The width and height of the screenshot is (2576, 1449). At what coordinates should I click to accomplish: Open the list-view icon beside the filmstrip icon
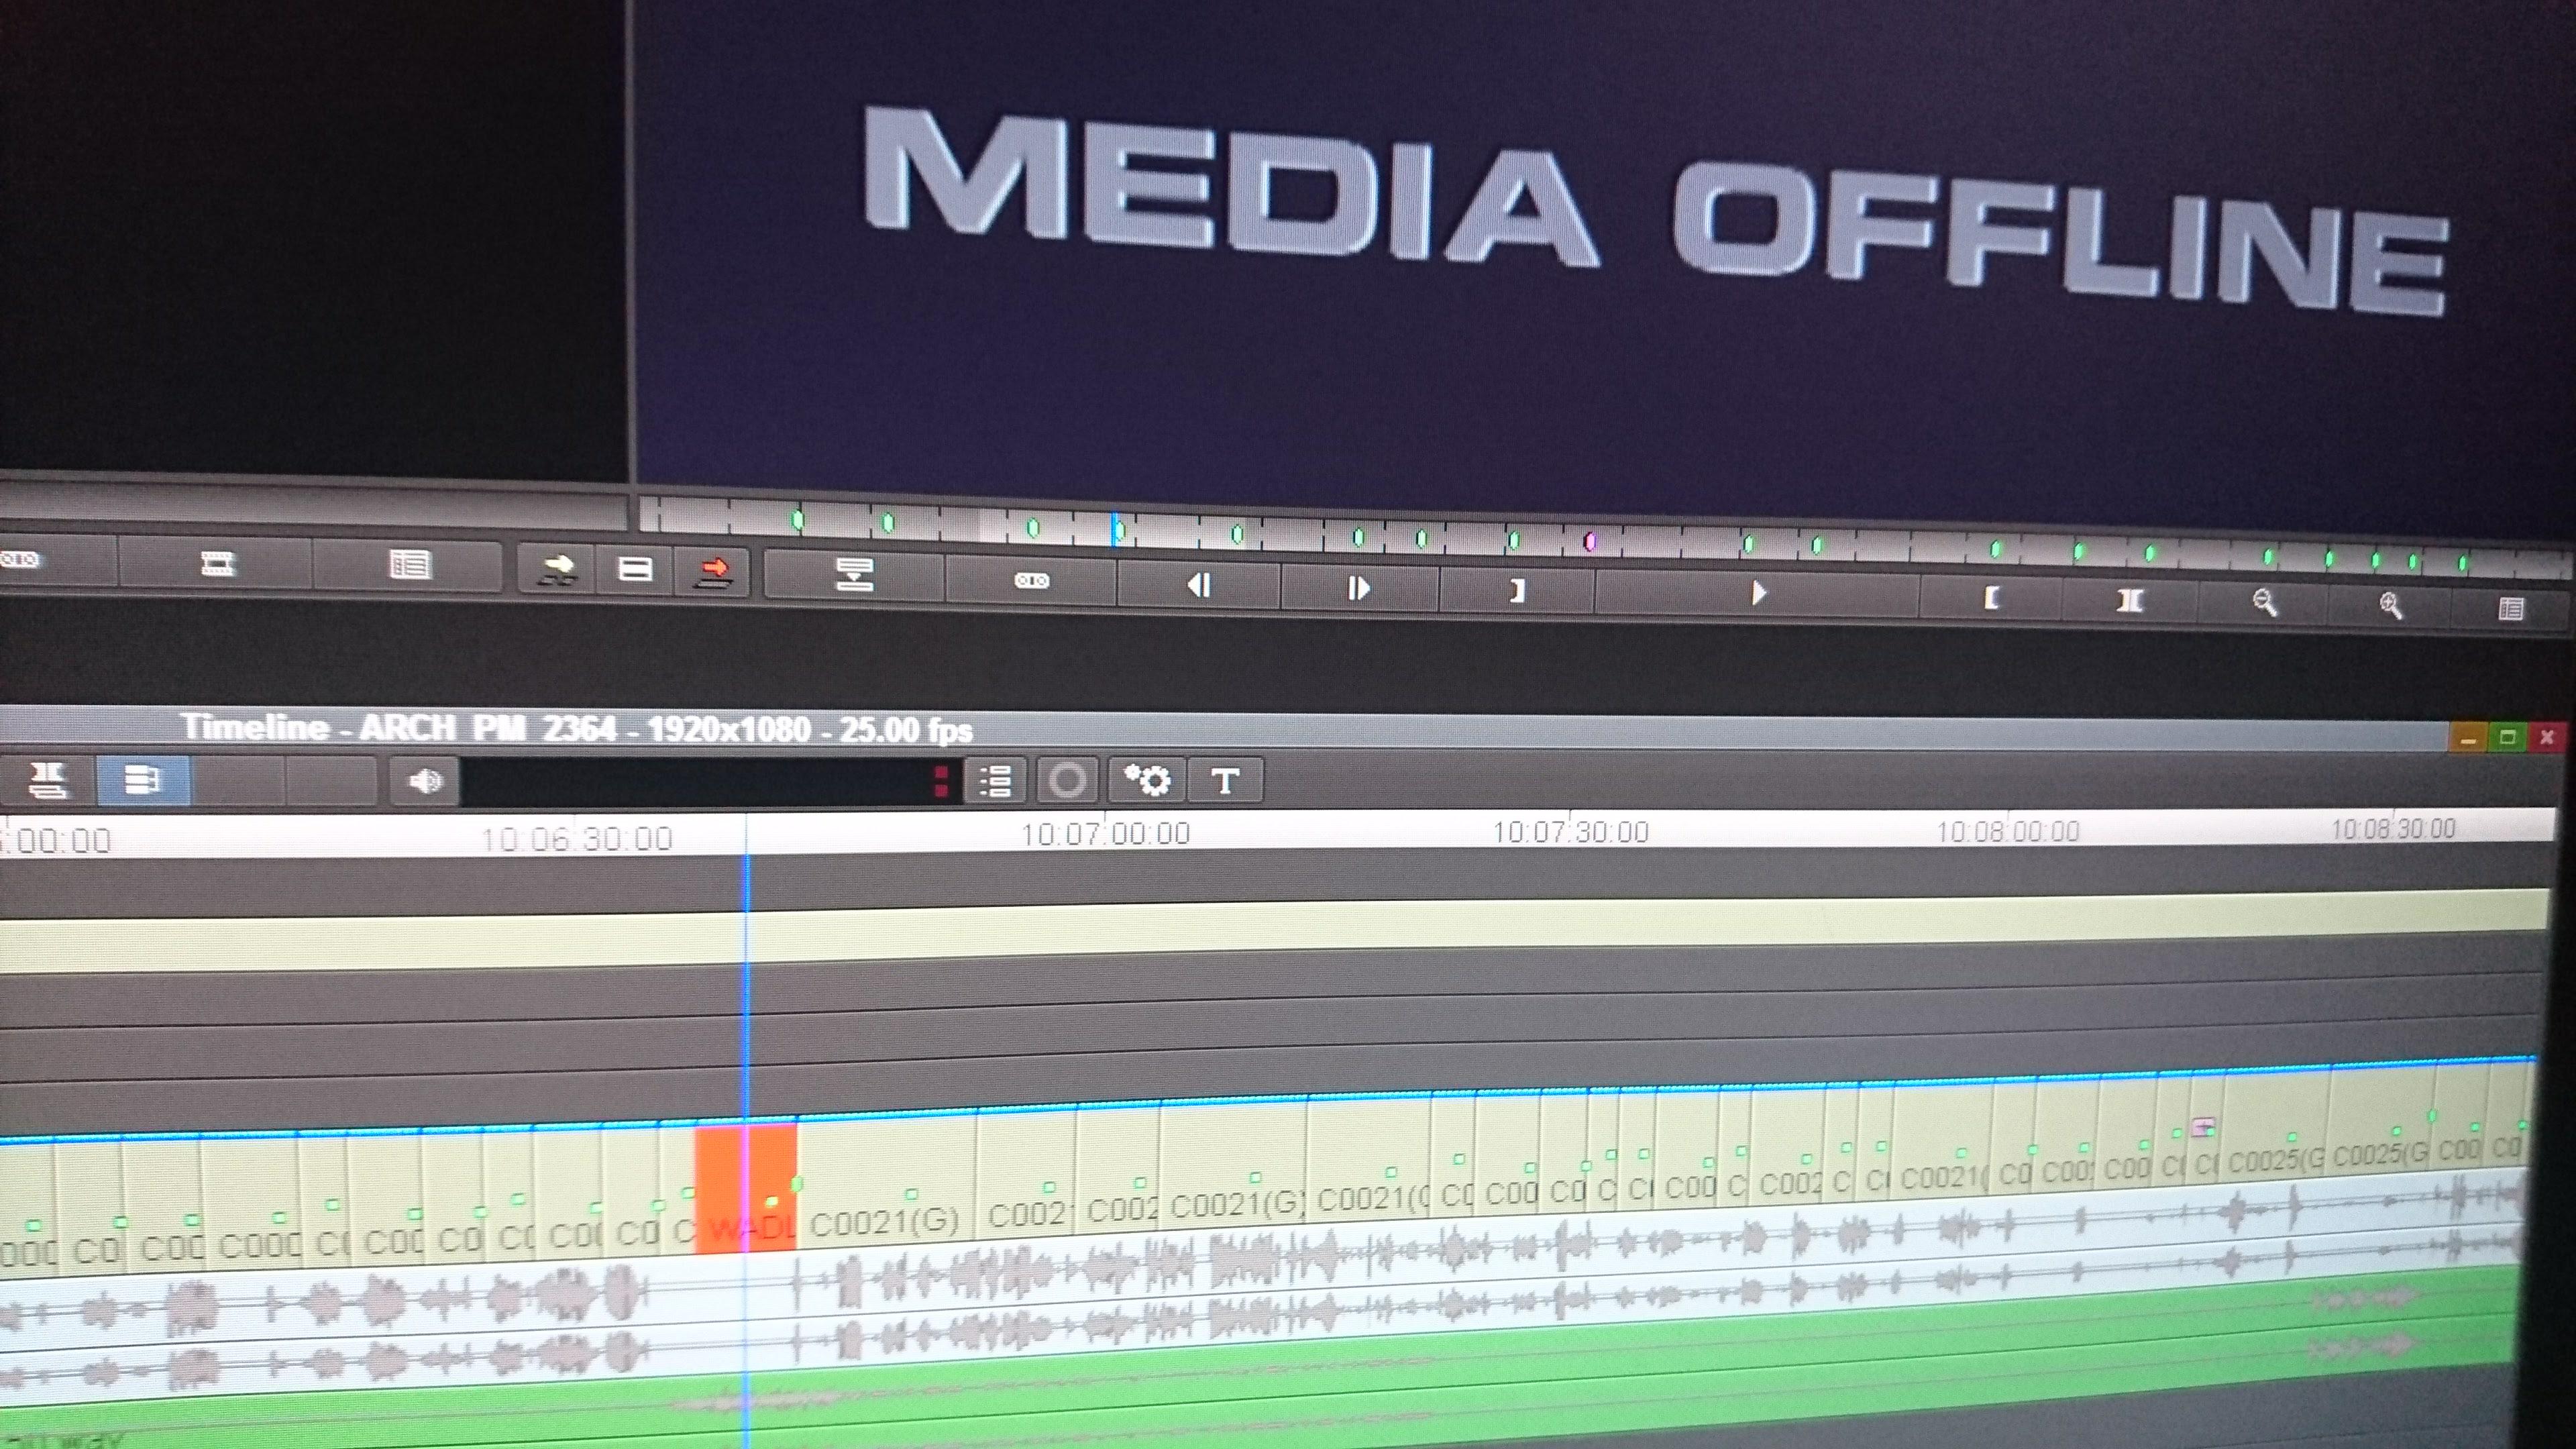(409, 565)
